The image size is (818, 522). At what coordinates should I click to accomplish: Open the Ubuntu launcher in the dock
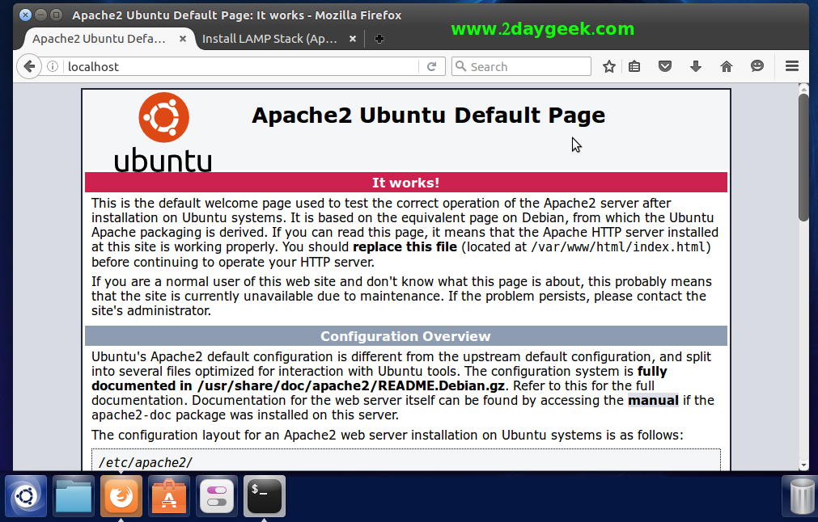point(26,496)
